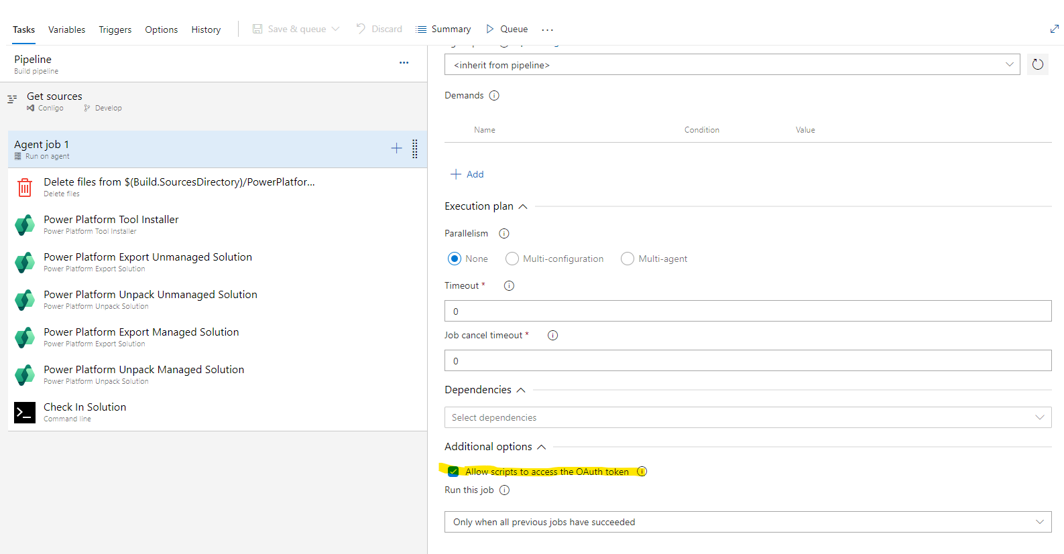Click the Power Platform Tool Installer icon
The height and width of the screenshot is (554, 1064).
25,224
